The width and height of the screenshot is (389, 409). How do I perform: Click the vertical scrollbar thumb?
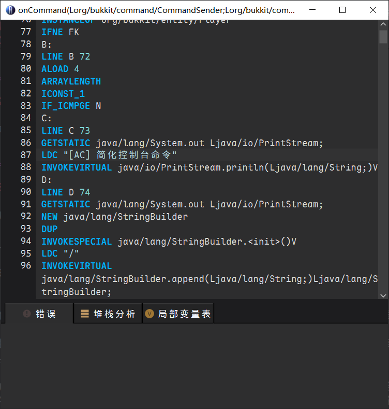383,37
